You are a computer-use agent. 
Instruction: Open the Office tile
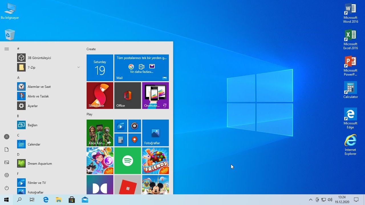(128, 96)
